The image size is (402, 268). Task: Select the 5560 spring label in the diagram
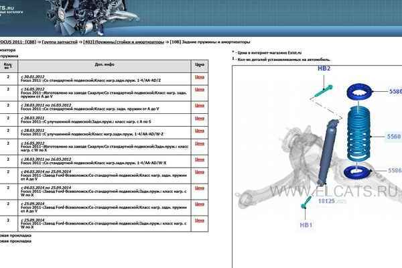tap(394, 137)
